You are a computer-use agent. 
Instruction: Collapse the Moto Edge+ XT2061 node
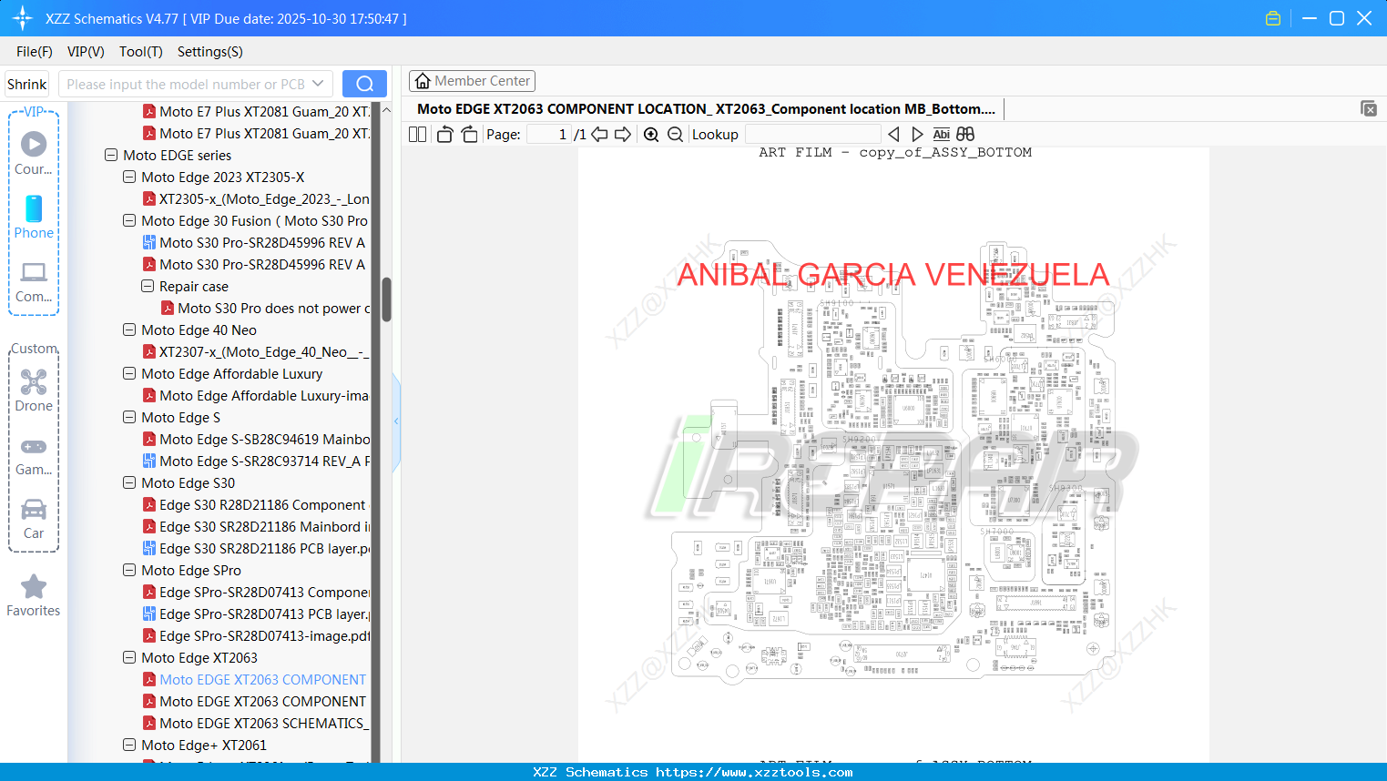coord(129,745)
